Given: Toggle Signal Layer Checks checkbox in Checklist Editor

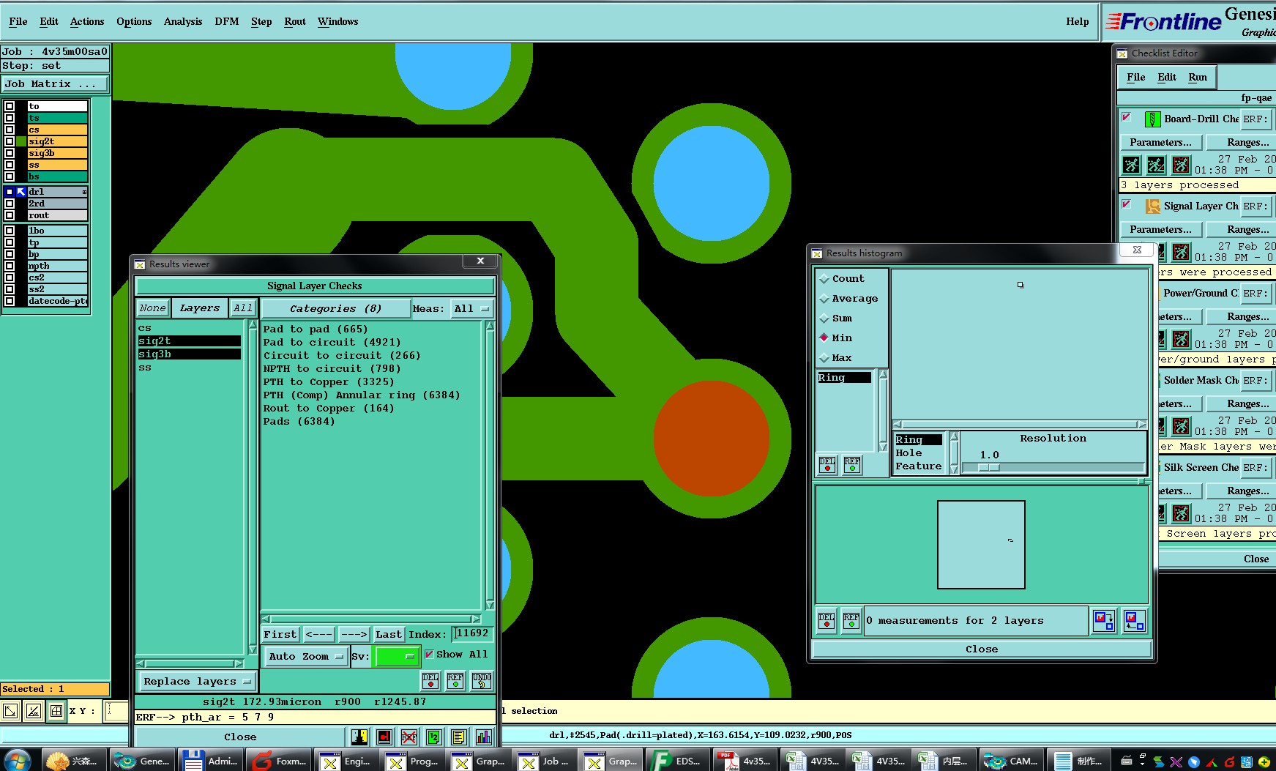Looking at the screenshot, I should tap(1127, 204).
